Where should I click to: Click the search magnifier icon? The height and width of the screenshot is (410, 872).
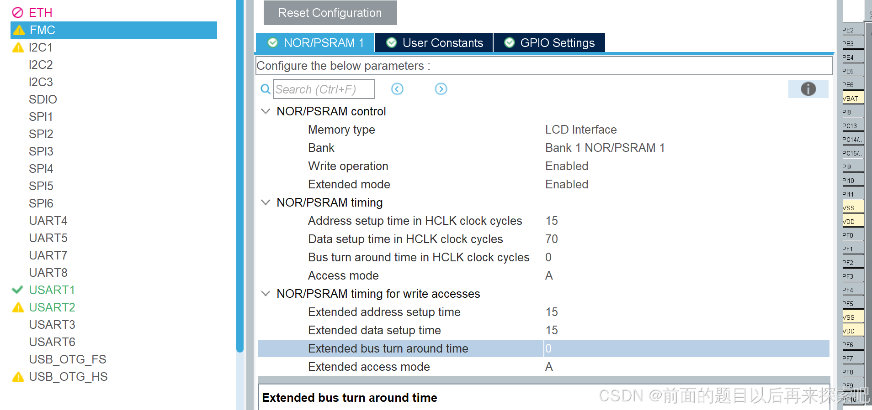[x=266, y=89]
